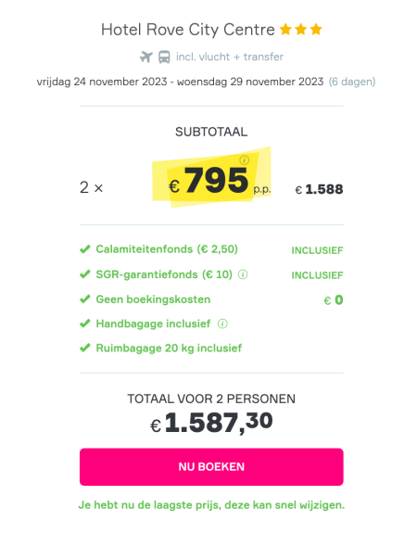Click the NU BOEKEN button
This screenshot has height=533, width=417.
[x=211, y=466]
